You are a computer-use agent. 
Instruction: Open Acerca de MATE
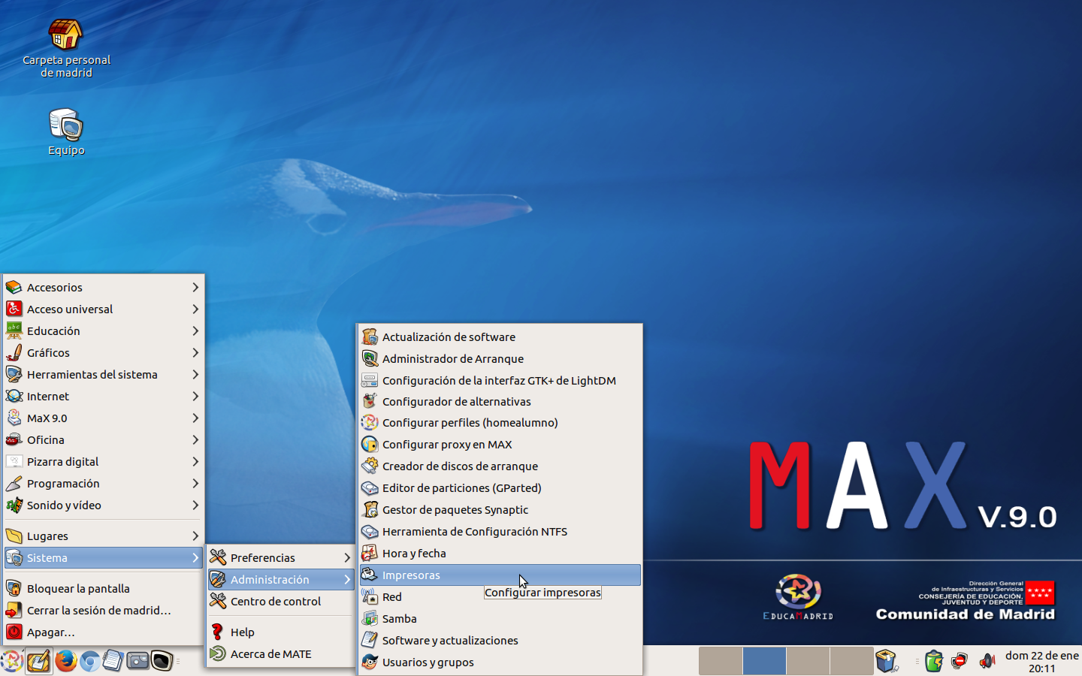click(280, 654)
